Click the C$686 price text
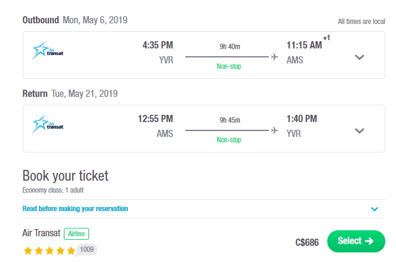396x262 pixels. point(307,242)
